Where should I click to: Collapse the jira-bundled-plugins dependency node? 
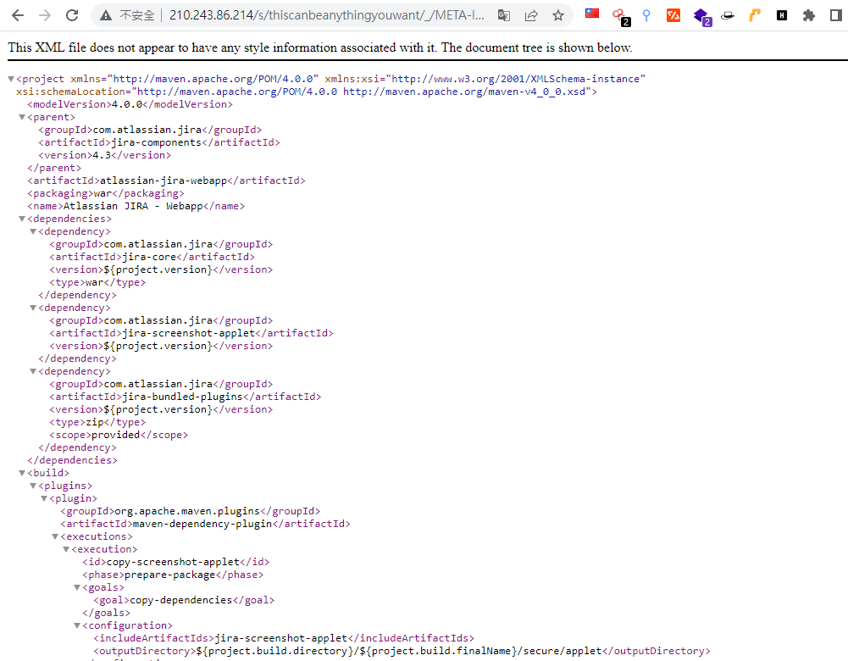tap(33, 371)
